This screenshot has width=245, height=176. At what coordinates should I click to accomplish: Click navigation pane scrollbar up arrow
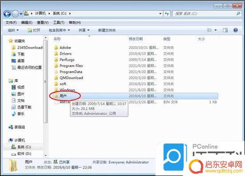[x=45, y=38]
